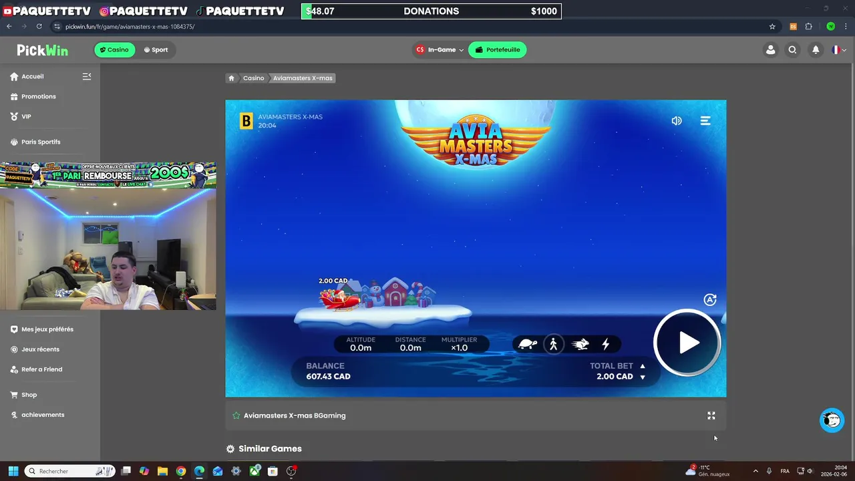
Task: Open site search magnifier
Action: pyautogui.click(x=793, y=49)
